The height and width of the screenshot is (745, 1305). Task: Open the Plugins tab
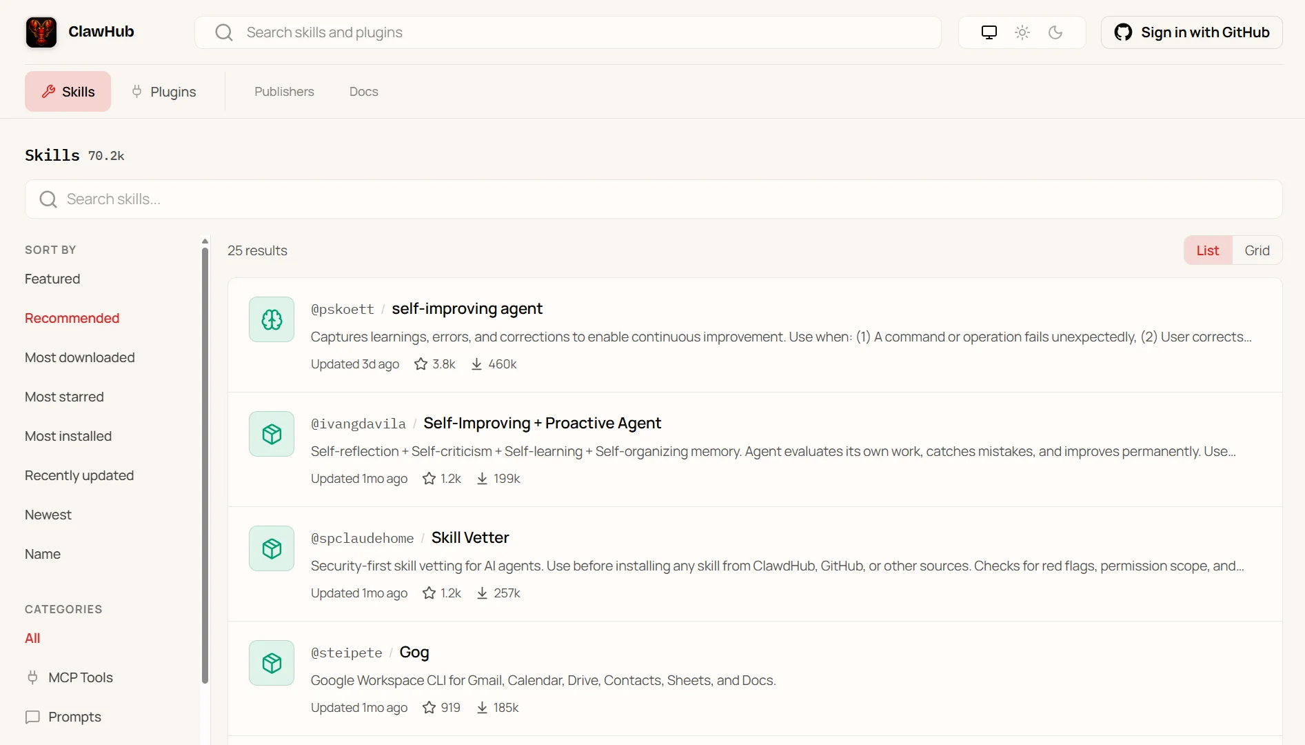pos(164,91)
